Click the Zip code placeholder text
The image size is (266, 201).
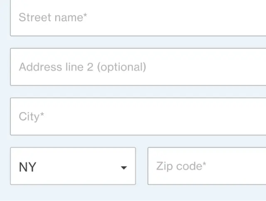coord(181,166)
